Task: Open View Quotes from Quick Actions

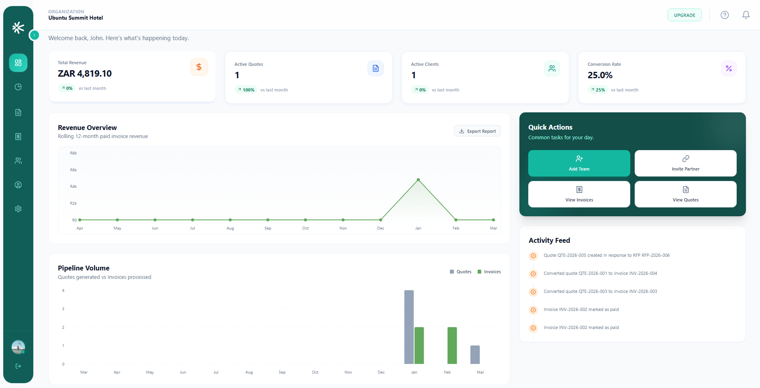Action: coord(685,194)
